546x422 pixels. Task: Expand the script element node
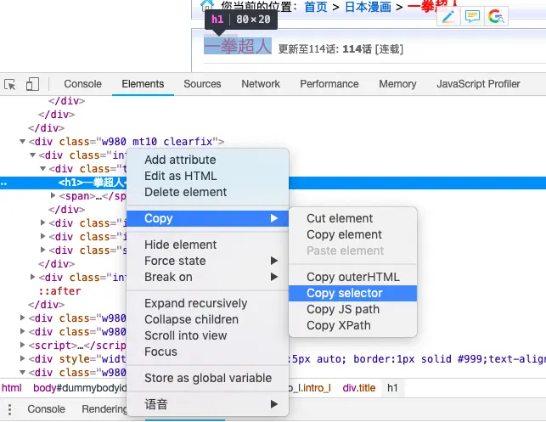(x=22, y=345)
